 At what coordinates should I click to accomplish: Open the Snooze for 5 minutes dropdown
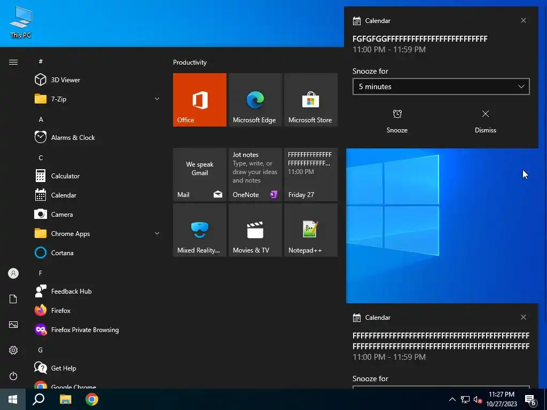(441, 86)
